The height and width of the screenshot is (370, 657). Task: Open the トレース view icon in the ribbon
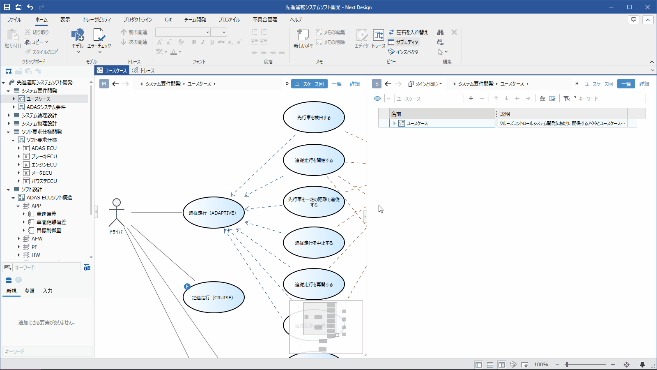378,36
